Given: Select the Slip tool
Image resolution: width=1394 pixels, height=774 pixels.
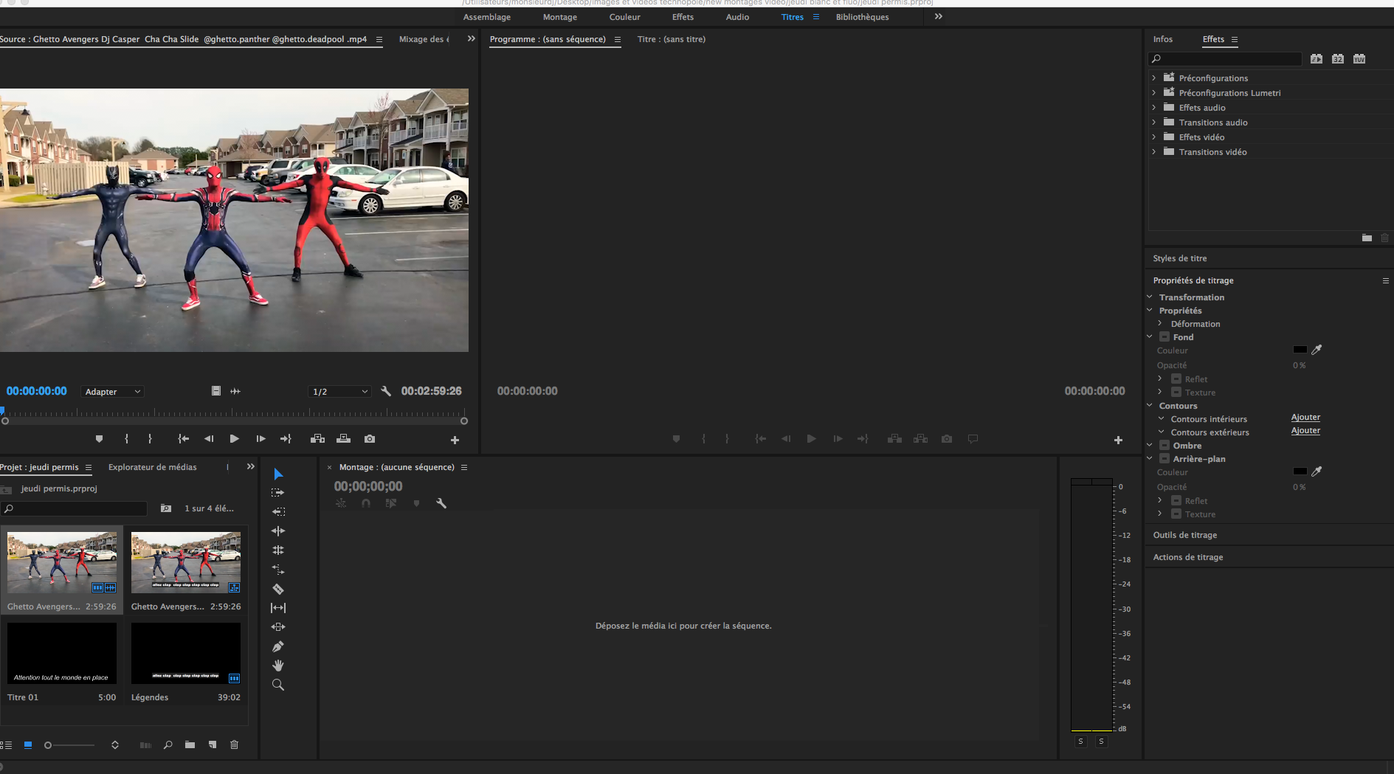Looking at the screenshot, I should click(x=278, y=607).
